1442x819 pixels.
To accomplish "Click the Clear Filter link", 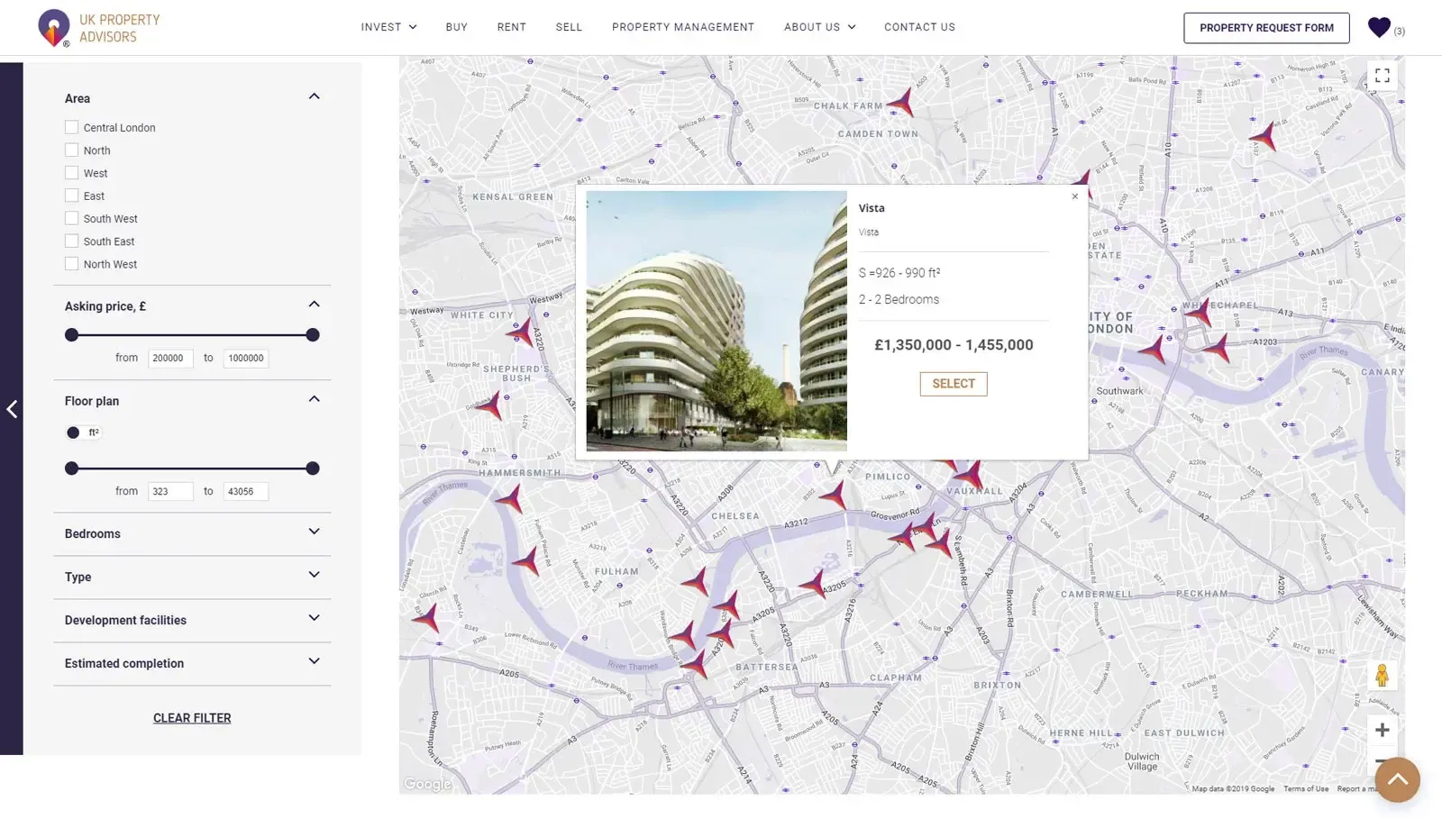I will pos(192,718).
